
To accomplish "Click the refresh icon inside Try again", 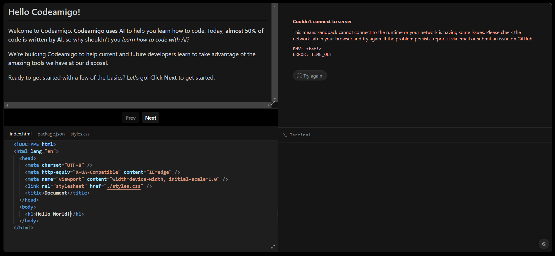I will pyautogui.click(x=299, y=75).
